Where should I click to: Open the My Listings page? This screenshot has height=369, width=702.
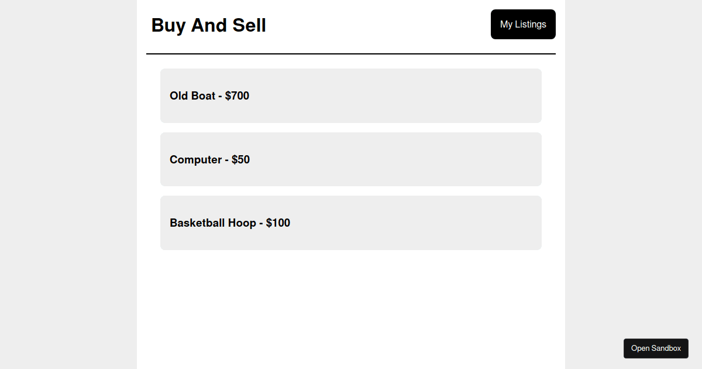pyautogui.click(x=523, y=25)
